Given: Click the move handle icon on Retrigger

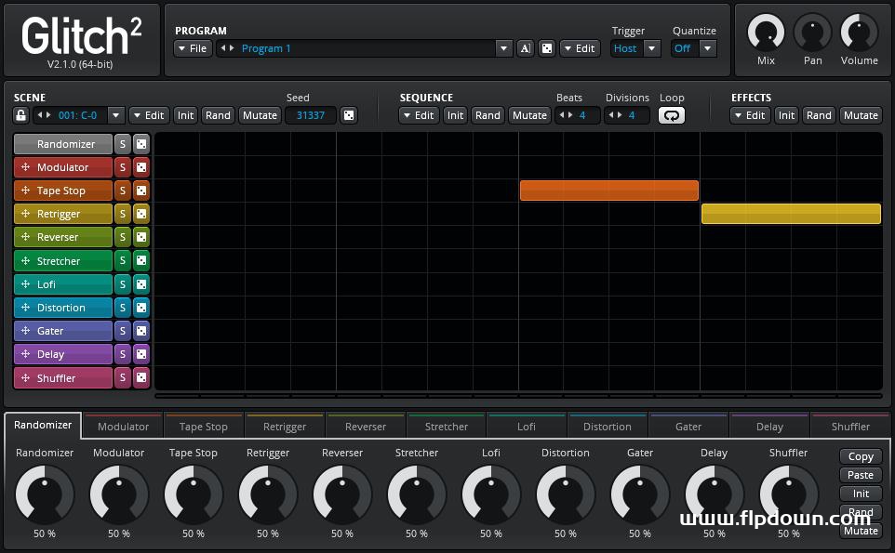Looking at the screenshot, I should 26,214.
